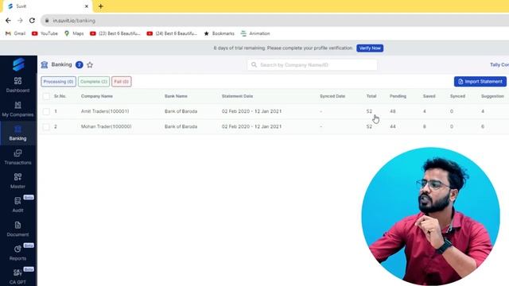This screenshot has width=509, height=286.
Task: Click total 52 in Mohan Trader row
Action: point(369,126)
